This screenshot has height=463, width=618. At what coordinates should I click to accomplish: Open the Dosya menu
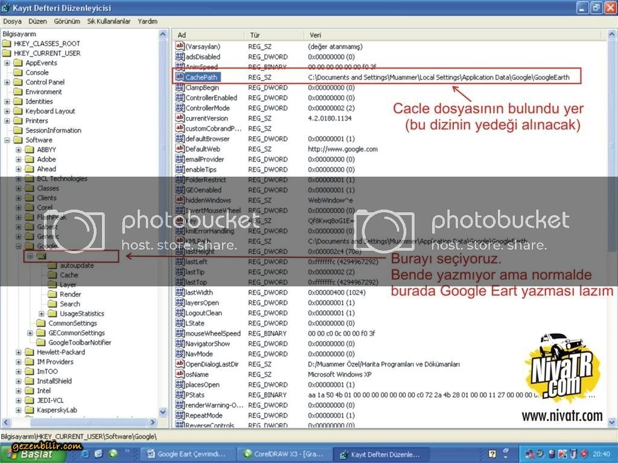coord(12,21)
